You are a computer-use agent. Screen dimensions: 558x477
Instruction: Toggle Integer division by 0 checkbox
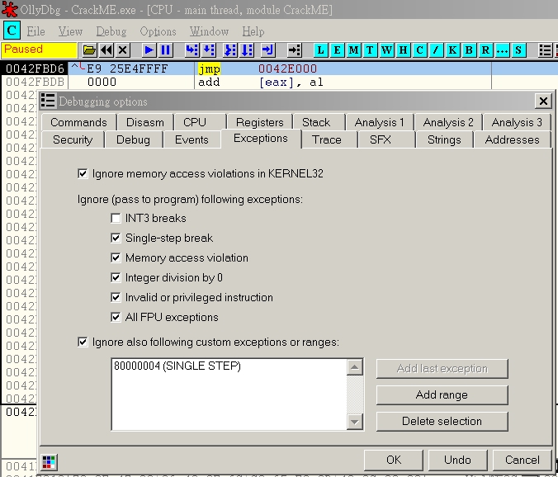pos(116,277)
